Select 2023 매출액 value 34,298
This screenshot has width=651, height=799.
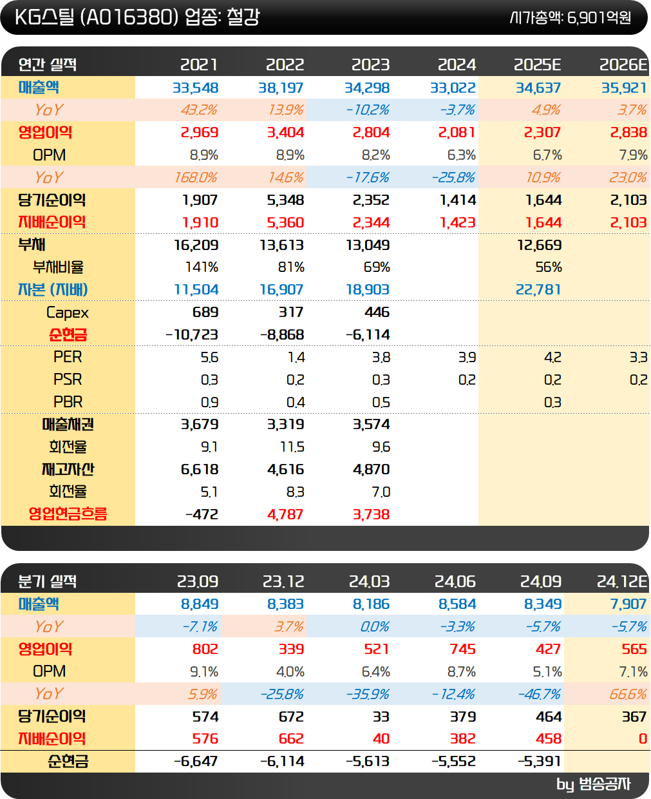pos(367,88)
